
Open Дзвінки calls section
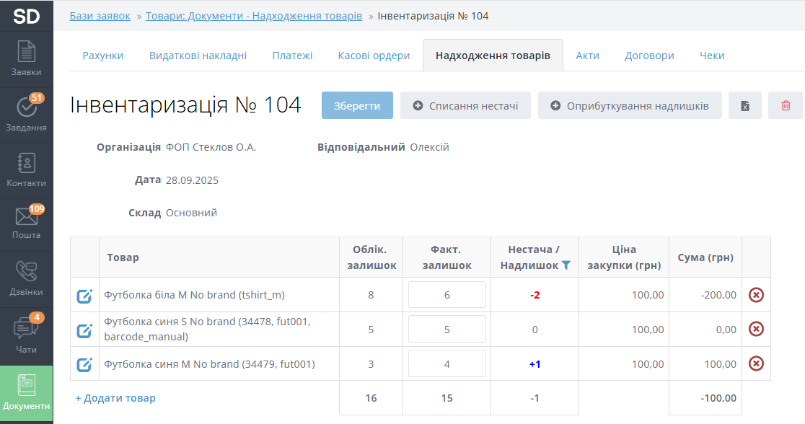26,279
